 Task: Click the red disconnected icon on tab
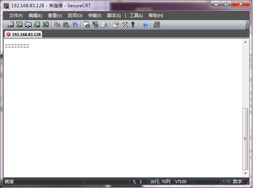click(x=8, y=34)
